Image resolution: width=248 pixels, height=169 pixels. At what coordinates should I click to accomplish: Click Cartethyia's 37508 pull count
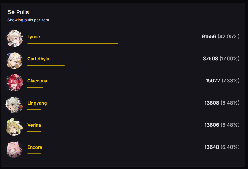pos(210,59)
